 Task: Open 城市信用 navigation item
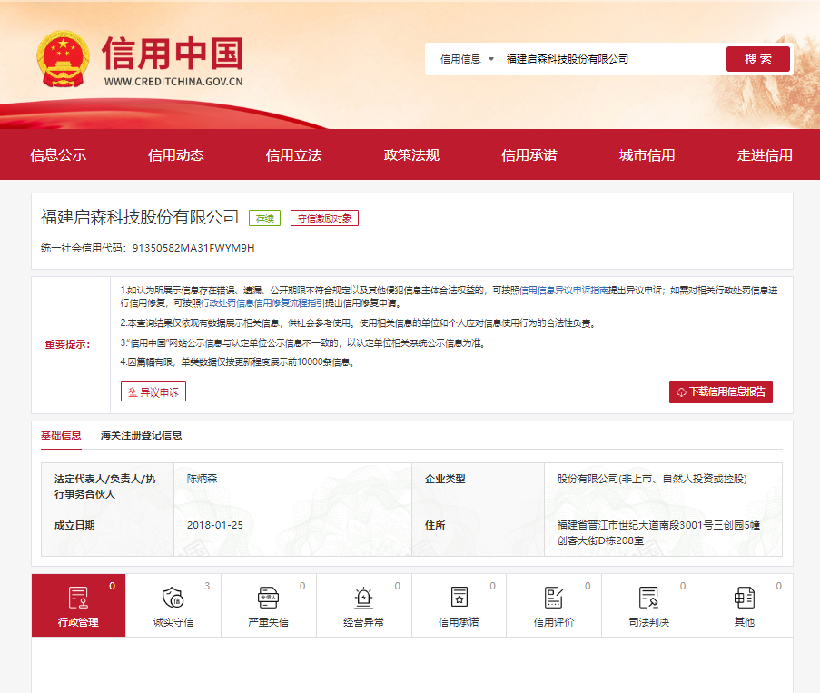(x=647, y=155)
